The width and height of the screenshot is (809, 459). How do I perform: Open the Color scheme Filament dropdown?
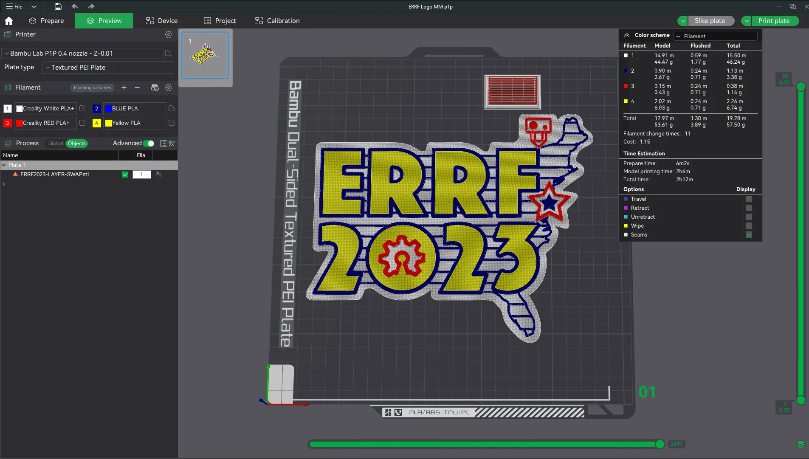[x=715, y=37]
